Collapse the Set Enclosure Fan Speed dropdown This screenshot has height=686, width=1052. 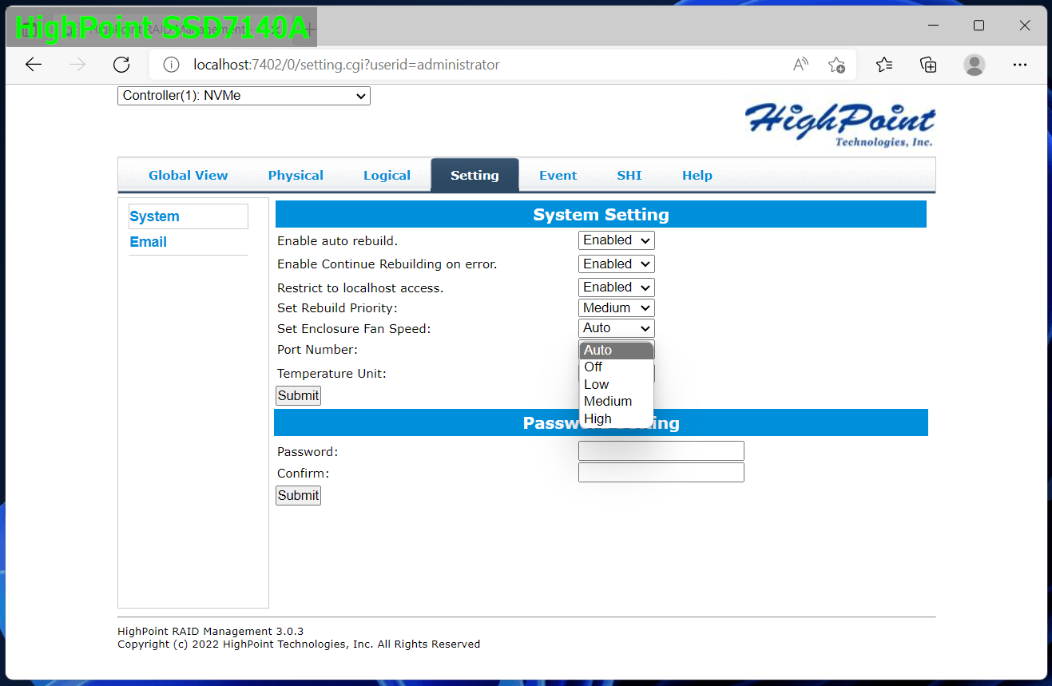coord(616,328)
